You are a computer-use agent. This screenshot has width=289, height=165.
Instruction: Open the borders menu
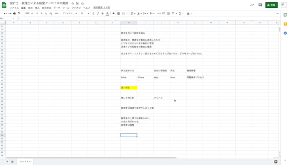119,13
